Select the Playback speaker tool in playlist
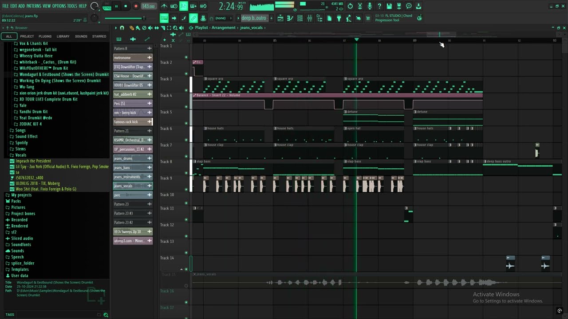Image resolution: width=568 pixels, height=319 pixels. click(x=181, y=28)
